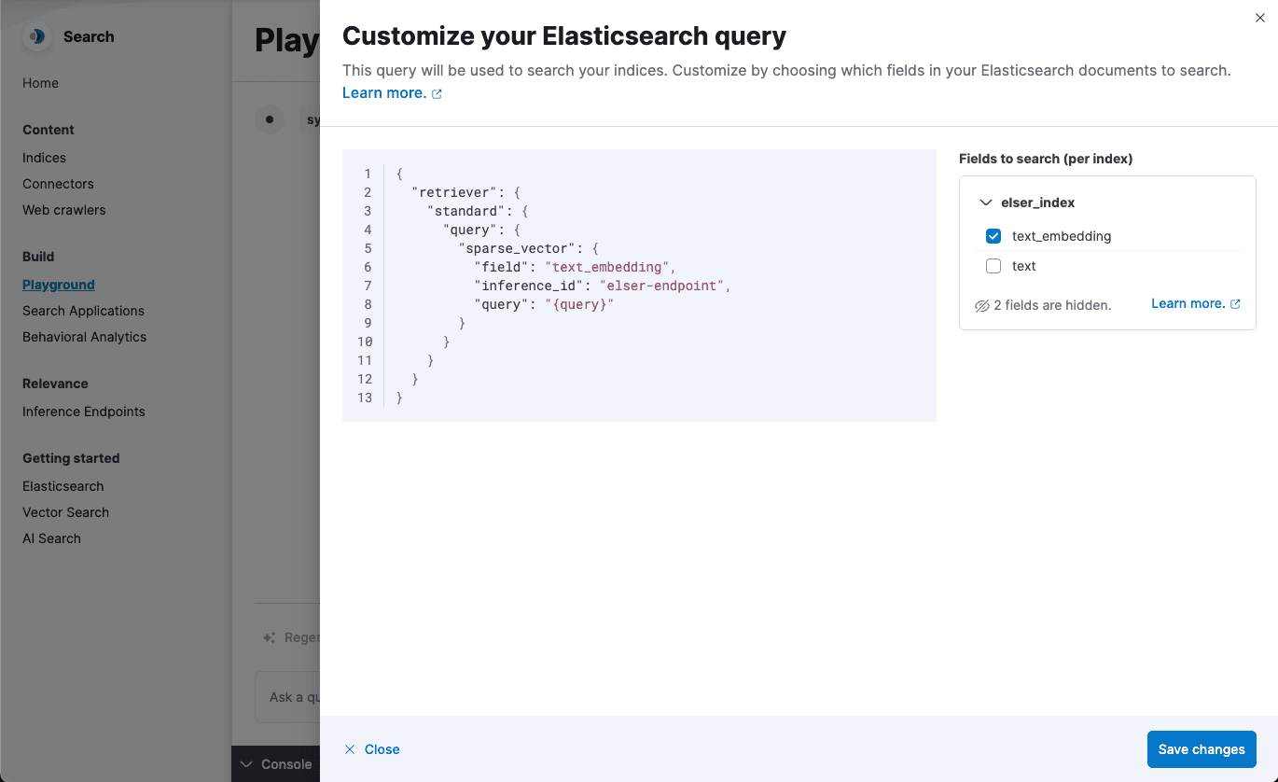1278x782 pixels.
Task: Uncheck the text_embedding field checkbox
Action: [x=993, y=236]
